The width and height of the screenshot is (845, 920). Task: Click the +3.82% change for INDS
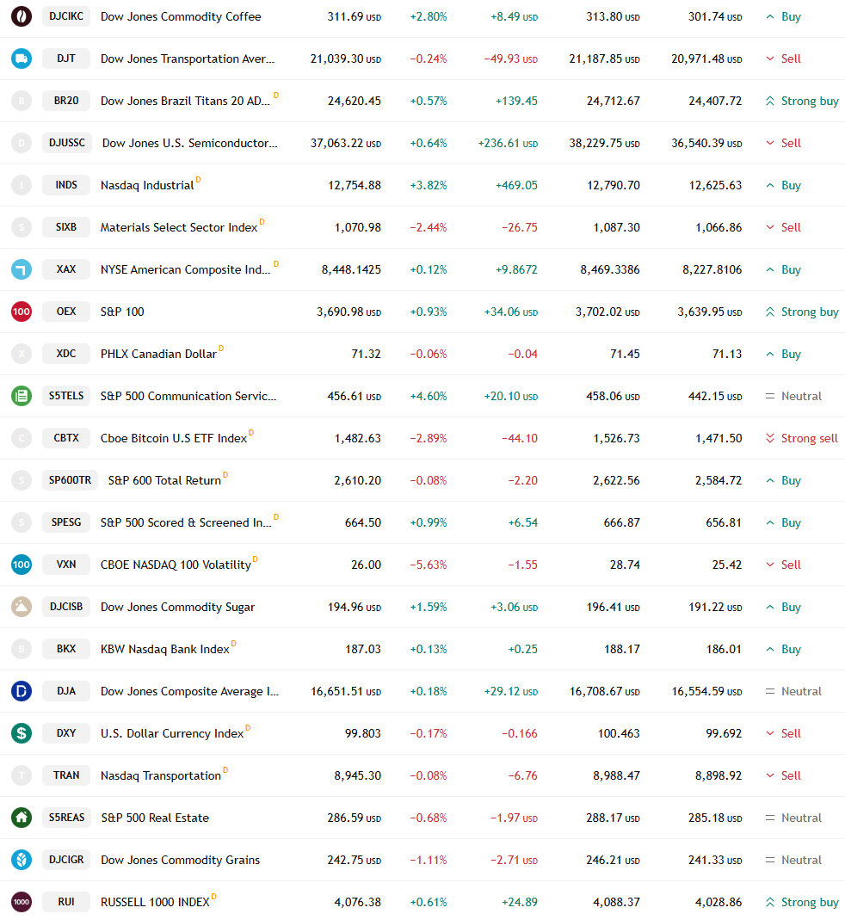click(429, 185)
